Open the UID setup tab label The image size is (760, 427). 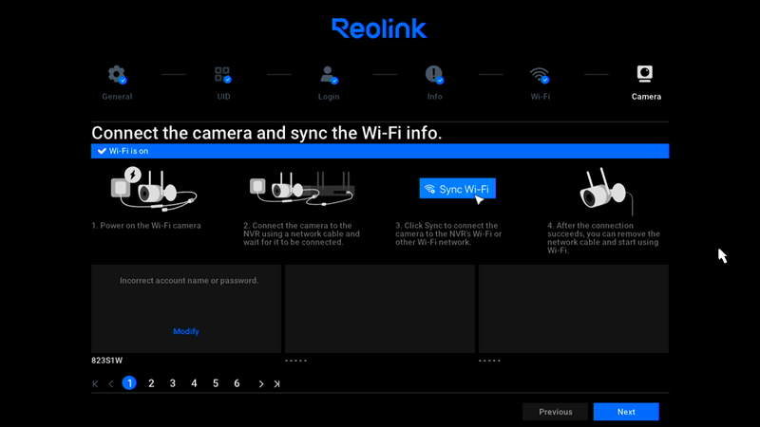[x=223, y=97]
